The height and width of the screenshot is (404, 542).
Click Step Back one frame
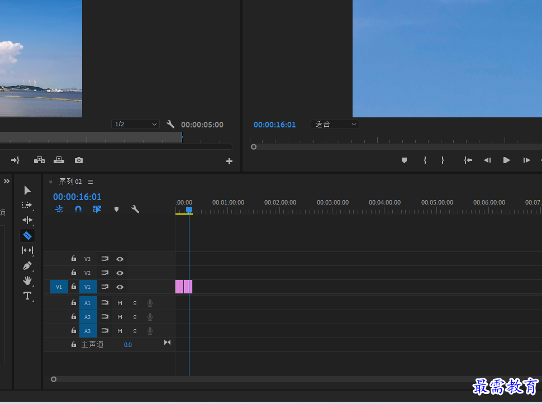[487, 160]
